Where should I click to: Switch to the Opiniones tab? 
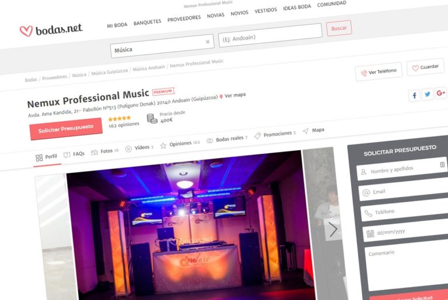coord(180,144)
